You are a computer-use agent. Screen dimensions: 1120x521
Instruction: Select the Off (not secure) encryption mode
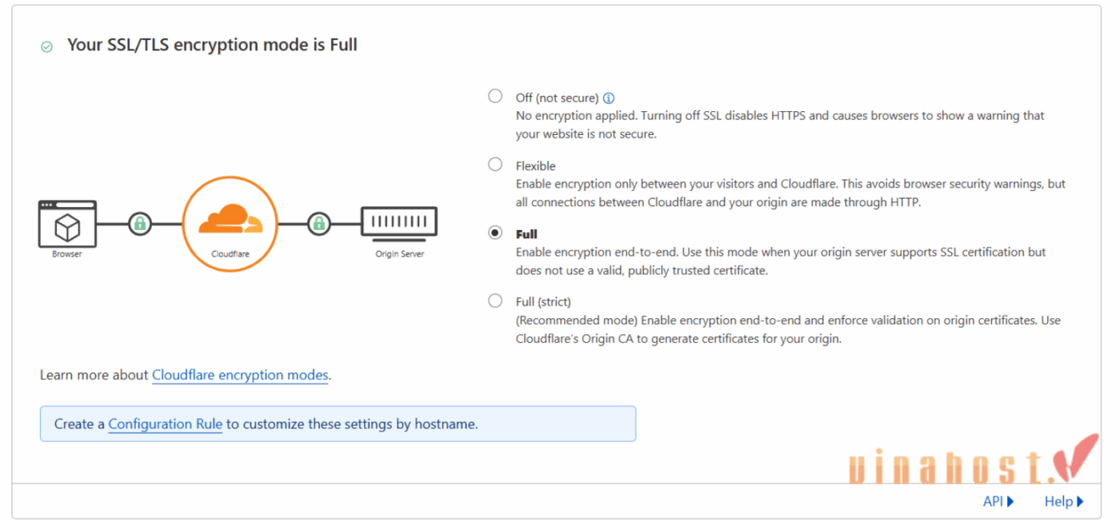495,95
